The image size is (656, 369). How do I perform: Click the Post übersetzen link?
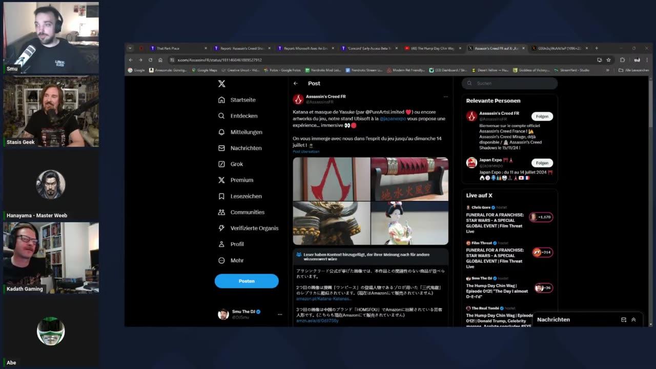pyautogui.click(x=306, y=152)
